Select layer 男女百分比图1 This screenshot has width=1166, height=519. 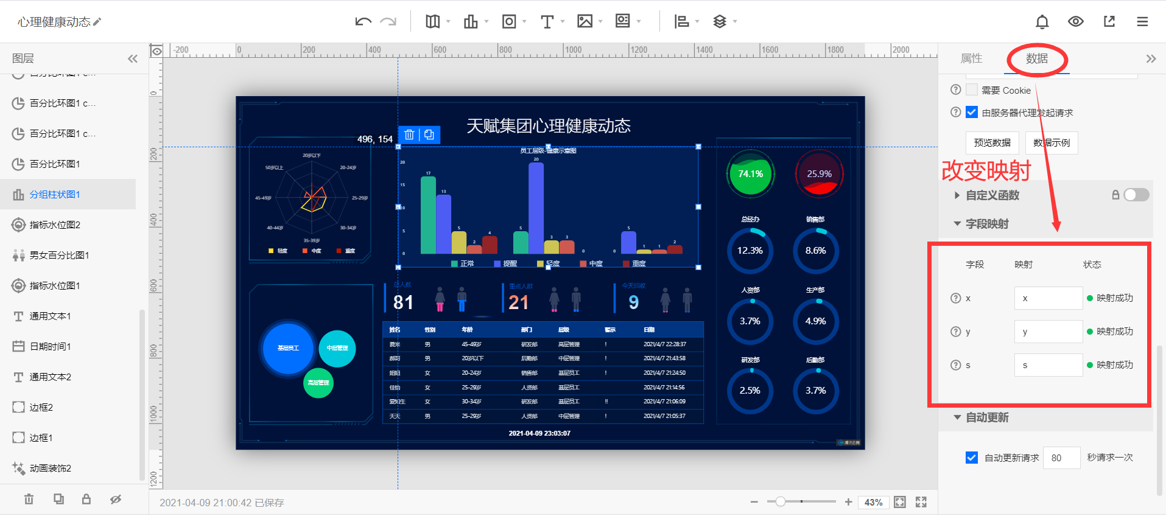[x=68, y=255]
